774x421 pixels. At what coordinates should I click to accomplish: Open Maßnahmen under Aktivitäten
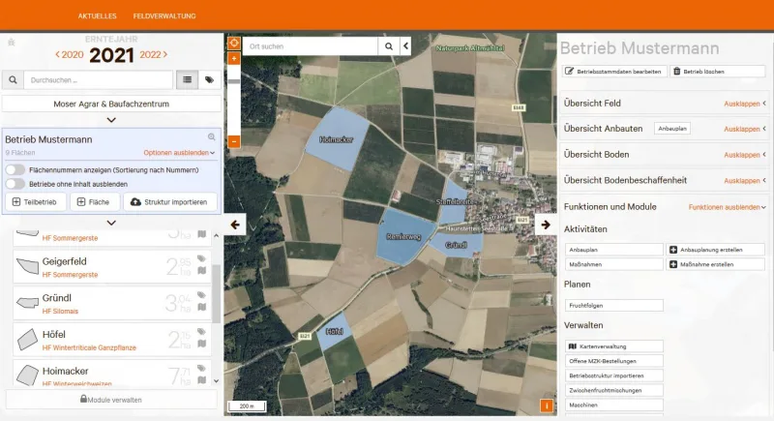point(614,264)
